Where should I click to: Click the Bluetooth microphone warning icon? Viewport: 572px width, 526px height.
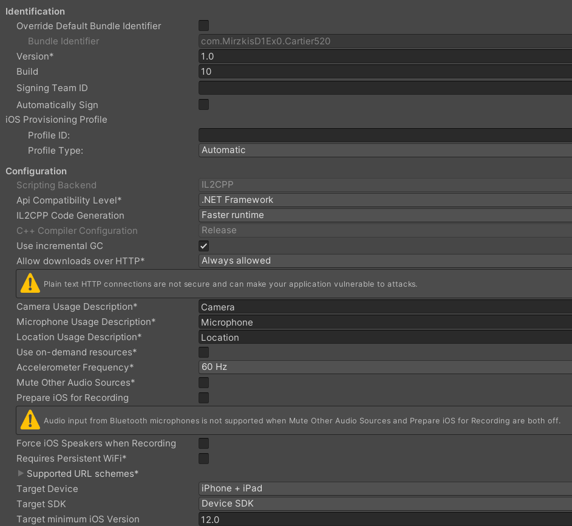pos(30,420)
